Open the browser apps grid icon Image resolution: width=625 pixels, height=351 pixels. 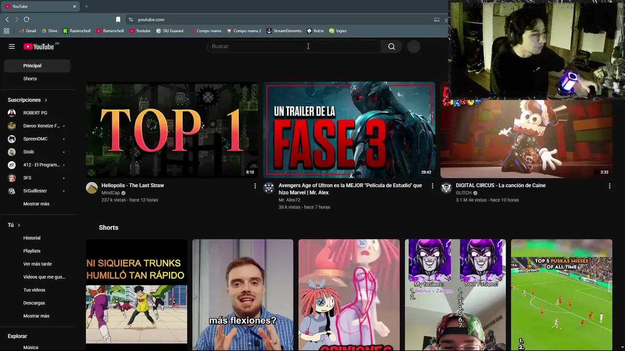tap(6, 31)
